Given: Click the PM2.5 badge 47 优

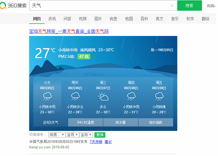Looking at the screenshot, I should tap(84, 56).
